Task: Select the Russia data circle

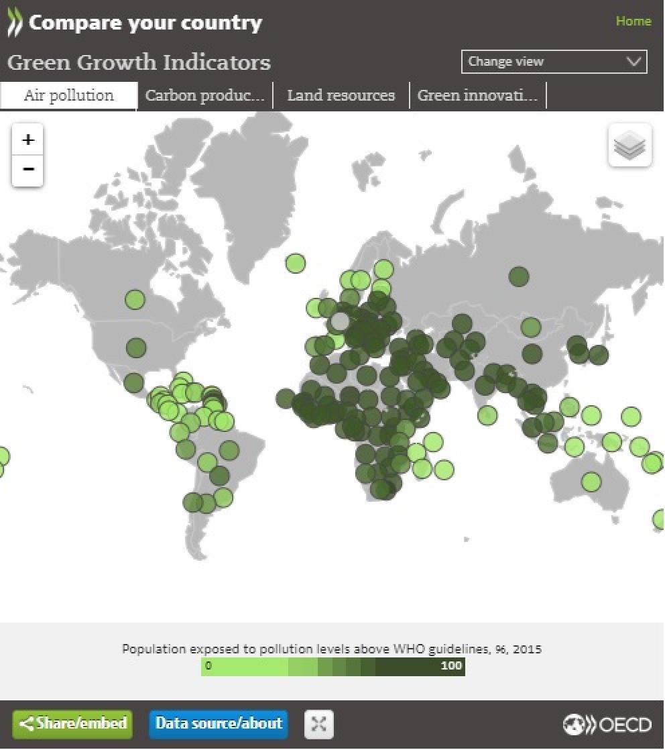Action: coord(519,276)
